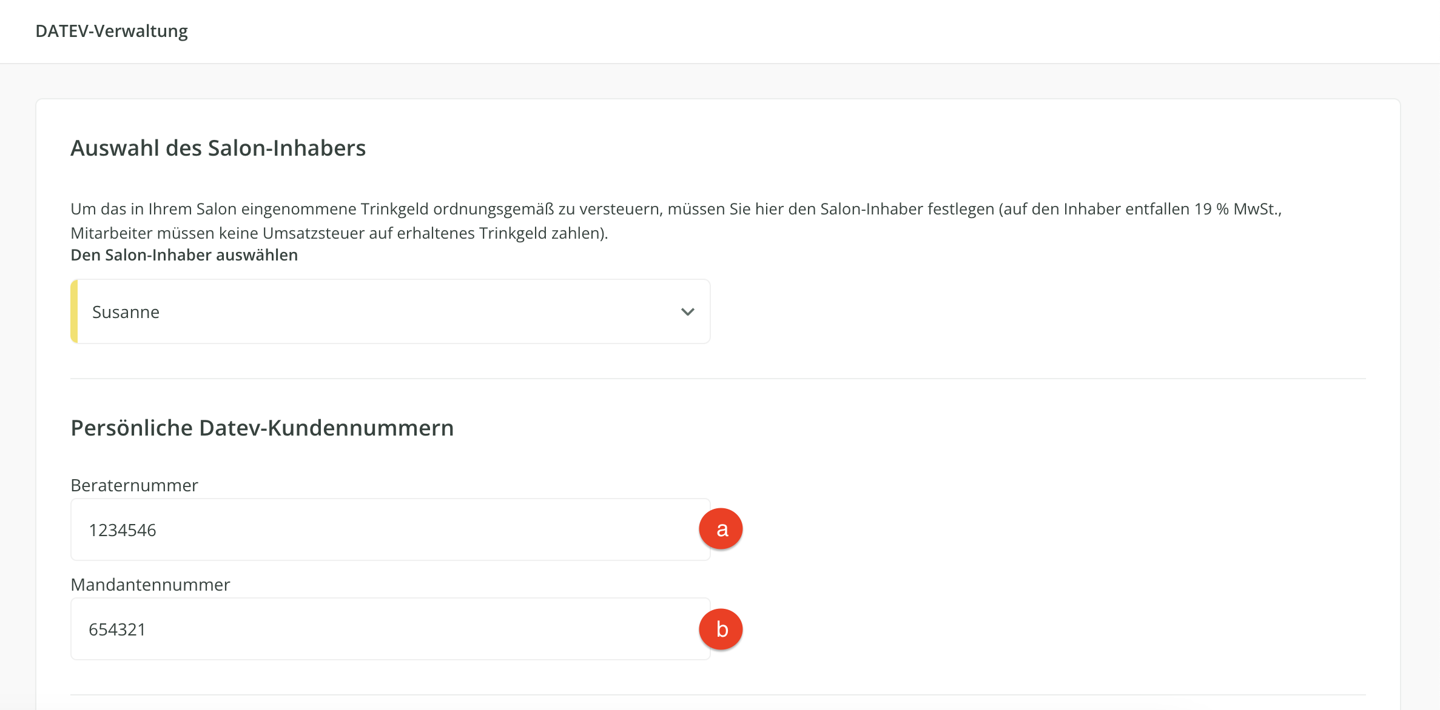The width and height of the screenshot is (1440, 710).
Task: Click the selected name Susanne
Action: (x=126, y=312)
